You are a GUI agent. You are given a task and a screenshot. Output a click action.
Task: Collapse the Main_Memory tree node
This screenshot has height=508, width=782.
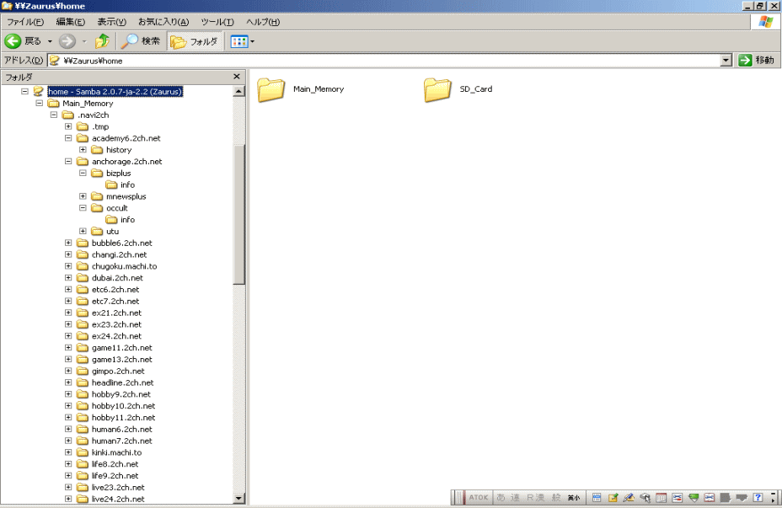click(x=40, y=103)
